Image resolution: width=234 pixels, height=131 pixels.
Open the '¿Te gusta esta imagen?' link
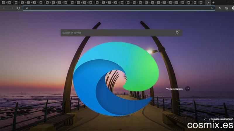221,119
